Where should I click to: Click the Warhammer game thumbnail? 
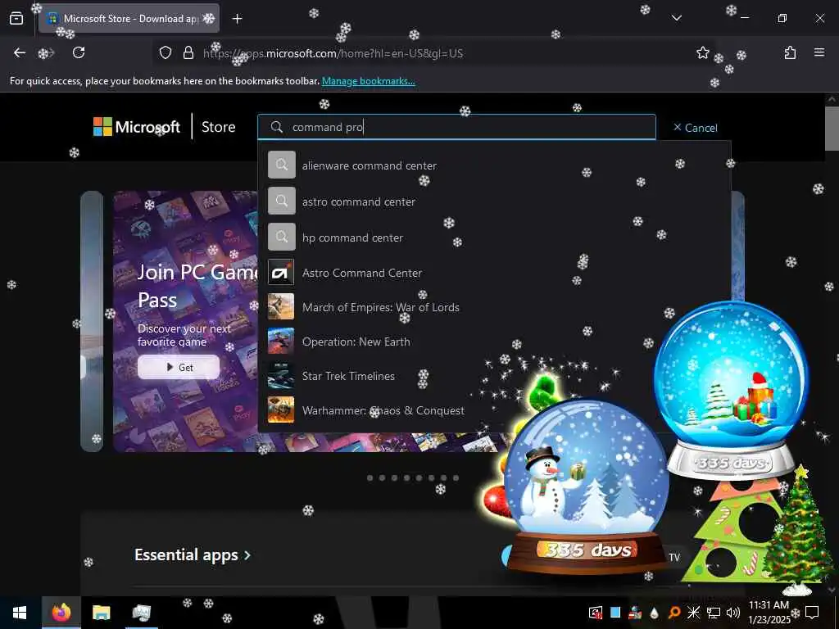281,410
